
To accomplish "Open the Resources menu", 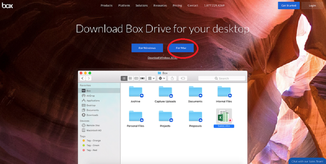I will (x=160, y=6).
